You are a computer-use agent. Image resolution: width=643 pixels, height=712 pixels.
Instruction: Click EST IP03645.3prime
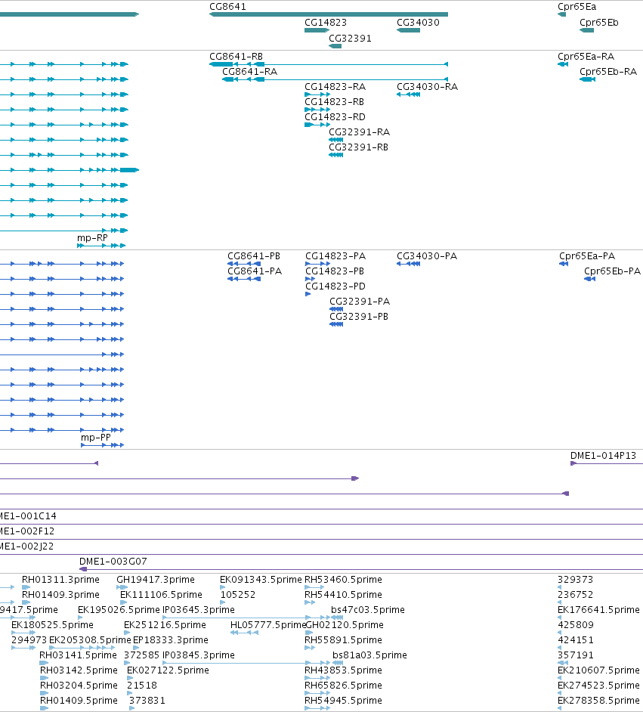tap(198, 609)
